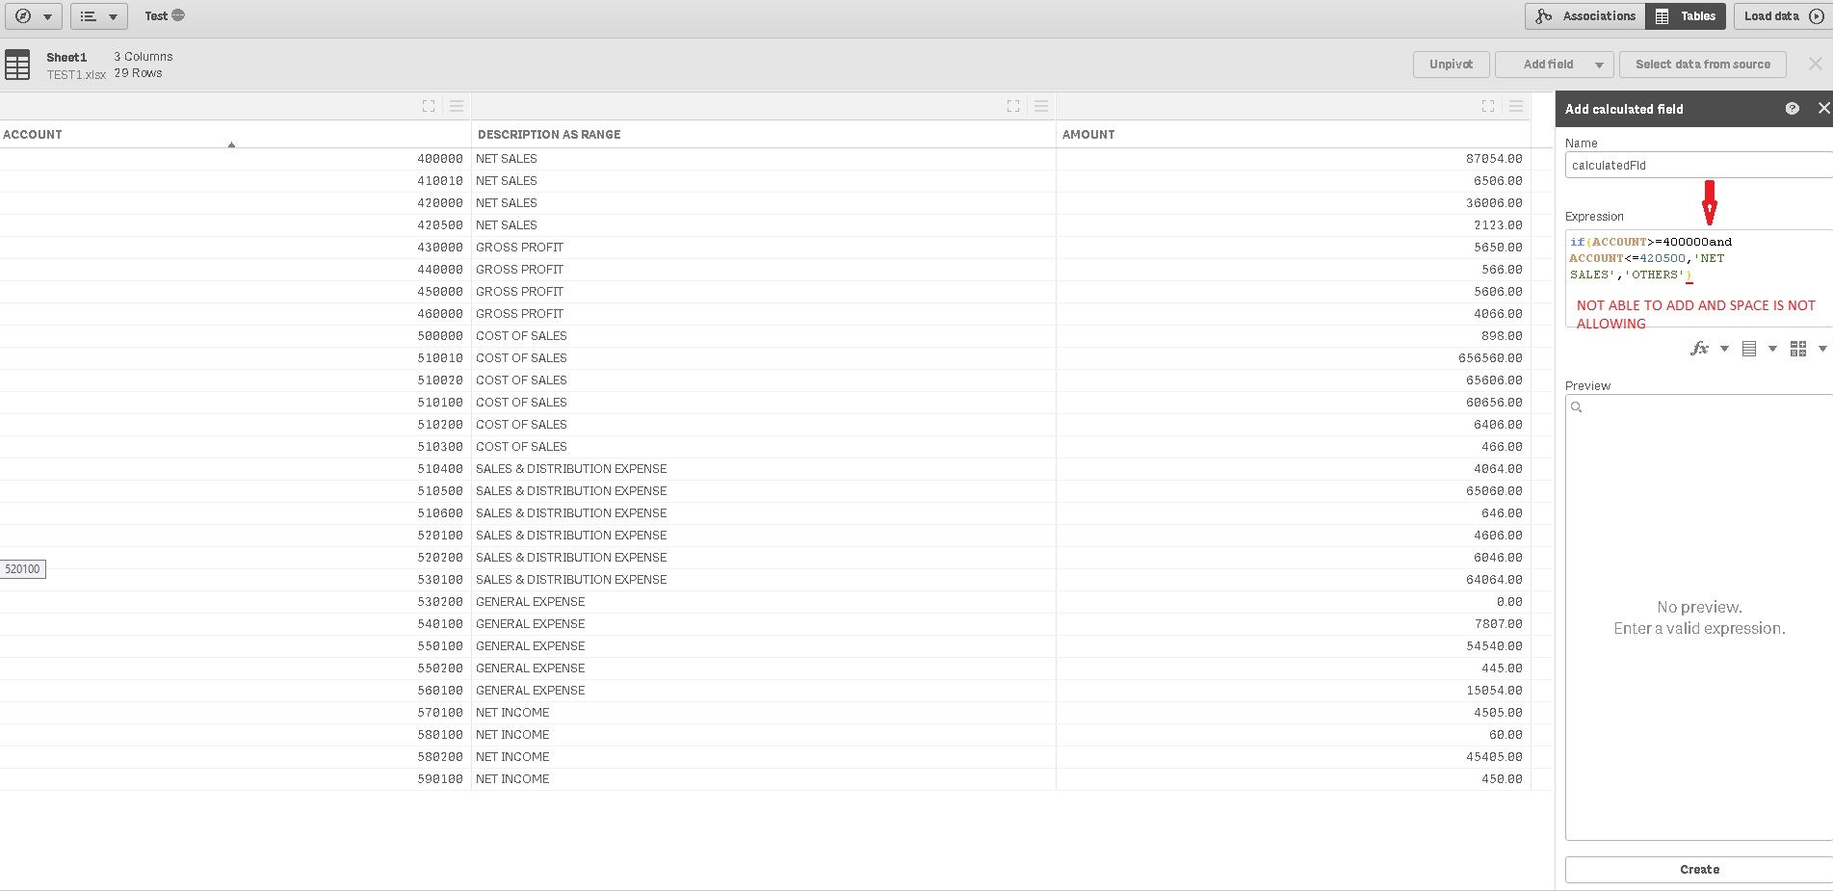Click GROSS PROFIT in the 440000 row
1833x891 pixels.
tap(519, 270)
